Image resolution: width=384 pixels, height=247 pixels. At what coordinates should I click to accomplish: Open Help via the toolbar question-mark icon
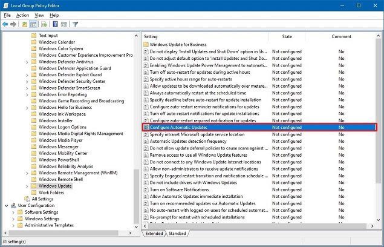(55, 25)
